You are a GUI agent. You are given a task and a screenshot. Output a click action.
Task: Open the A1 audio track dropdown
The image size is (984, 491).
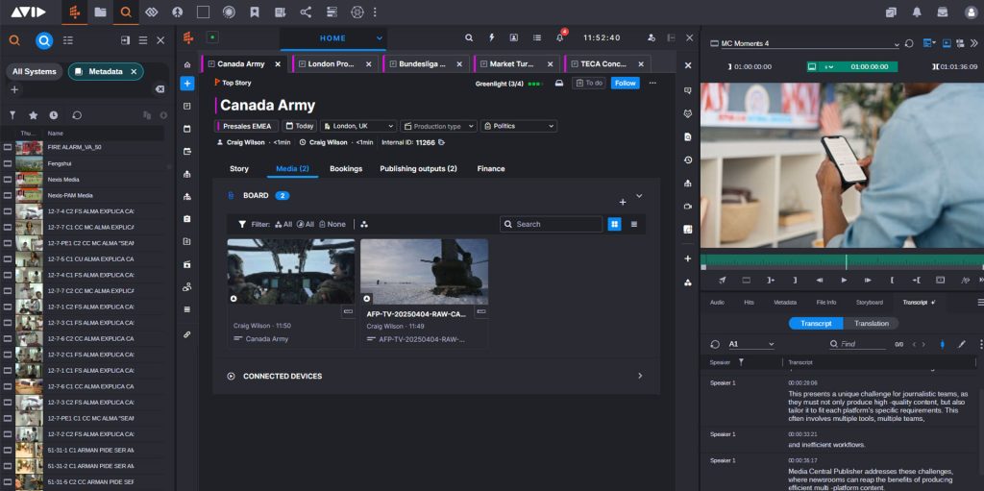click(x=750, y=344)
